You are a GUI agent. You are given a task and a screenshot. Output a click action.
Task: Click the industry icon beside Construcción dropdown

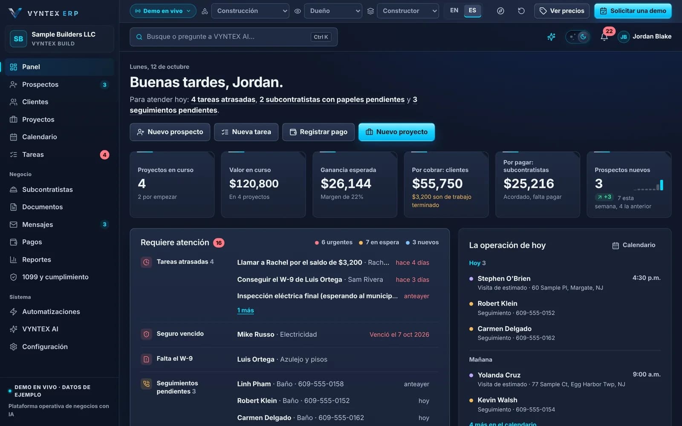[x=205, y=11]
